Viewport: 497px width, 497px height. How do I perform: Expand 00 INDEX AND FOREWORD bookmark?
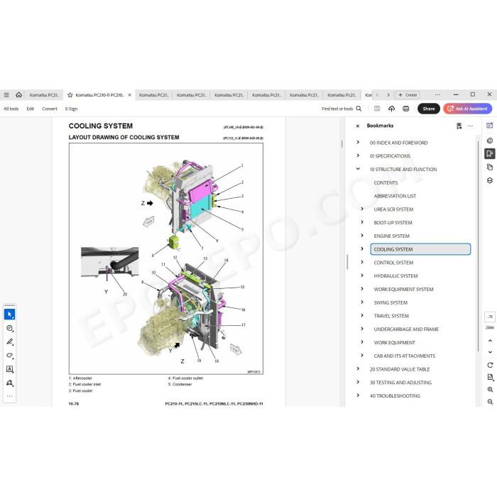point(358,142)
